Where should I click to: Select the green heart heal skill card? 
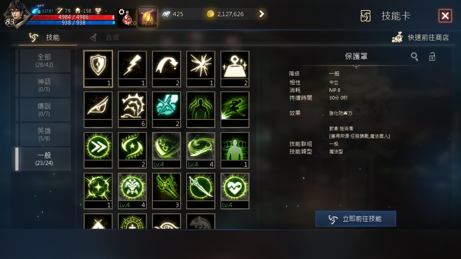coord(235,191)
